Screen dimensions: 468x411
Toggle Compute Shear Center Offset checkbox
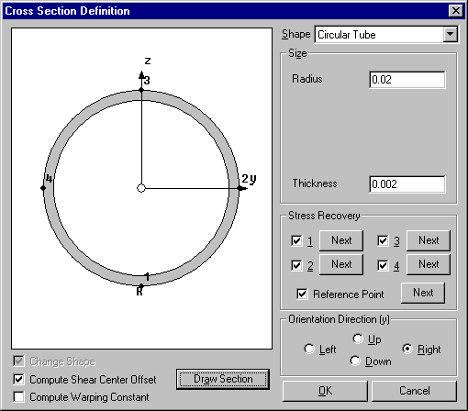tap(18, 380)
